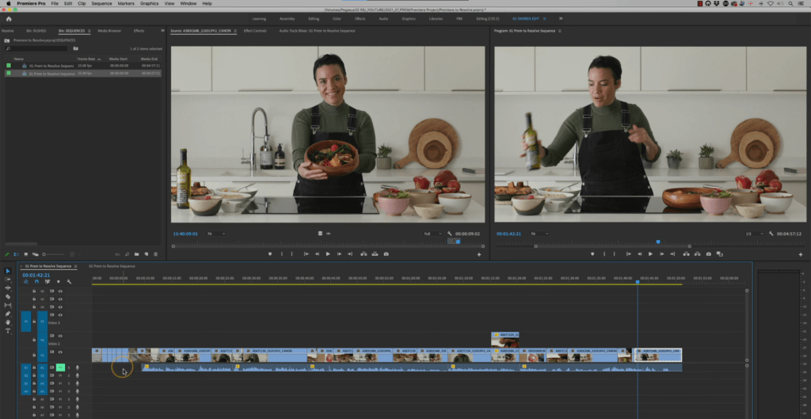Go to In point in Source monitor
Viewport: 811px width, 419px height.
click(307, 254)
